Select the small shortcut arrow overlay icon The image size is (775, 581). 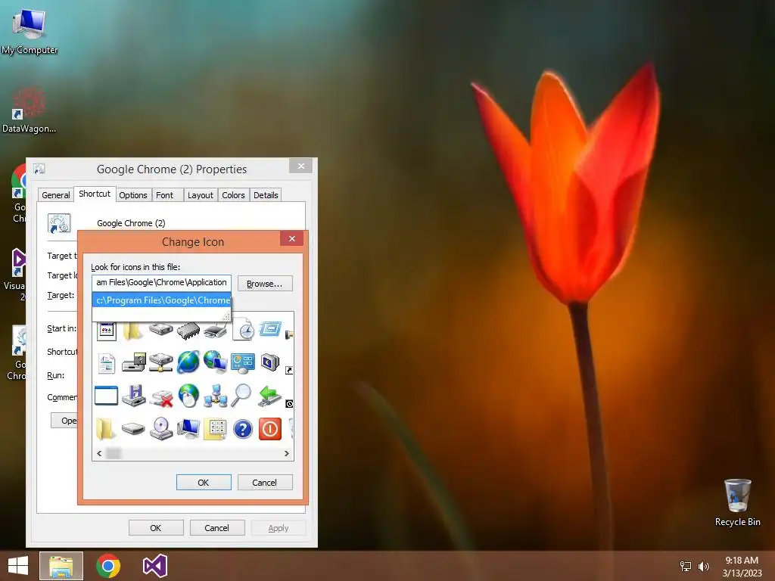coord(289,370)
